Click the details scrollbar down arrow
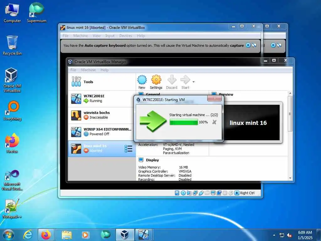The width and height of the screenshot is (321, 241). (x=290, y=178)
